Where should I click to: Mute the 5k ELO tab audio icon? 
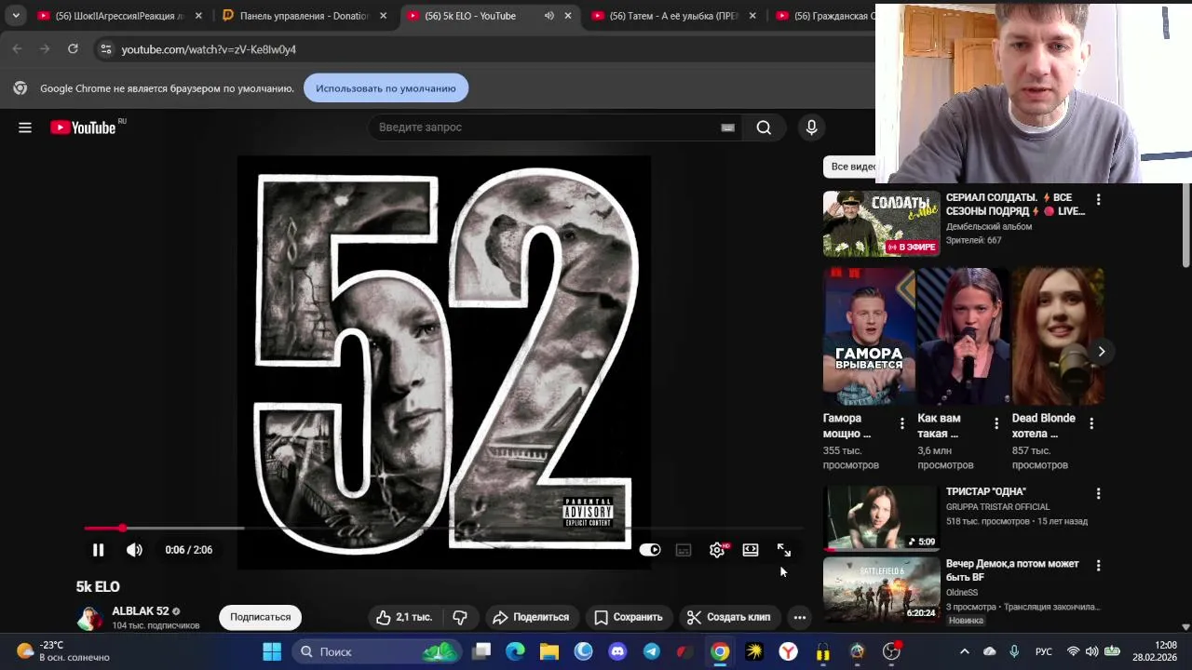pos(549,16)
